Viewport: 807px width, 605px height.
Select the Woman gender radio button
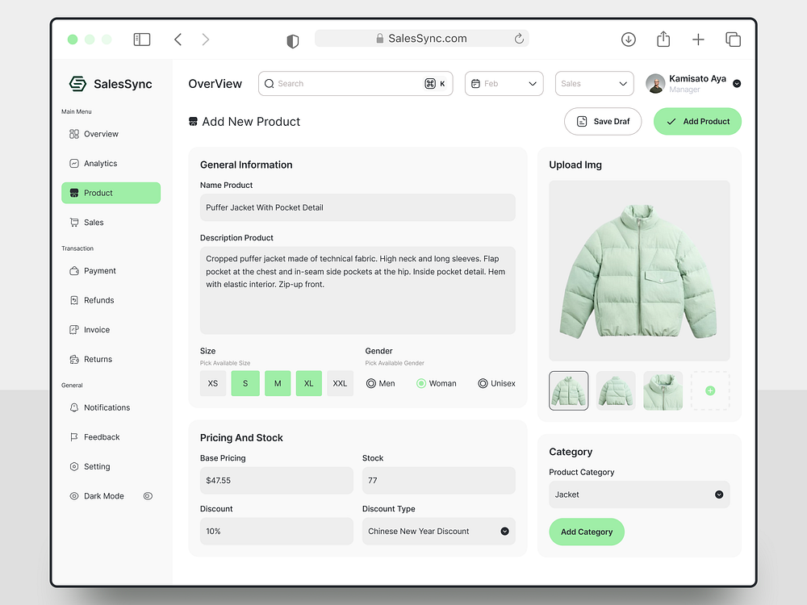point(420,383)
